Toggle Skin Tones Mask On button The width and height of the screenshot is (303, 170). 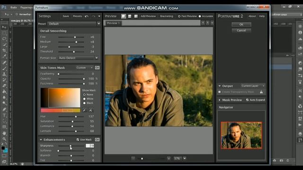[97, 68]
